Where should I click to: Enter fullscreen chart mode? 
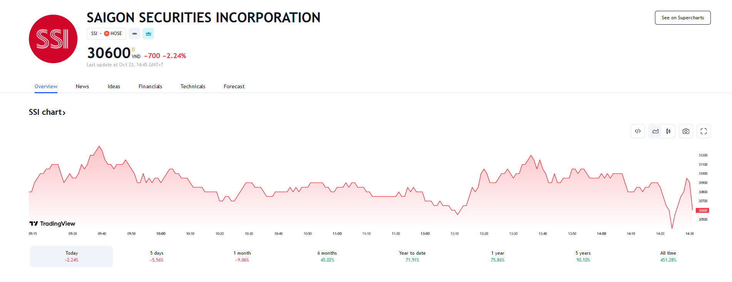click(x=703, y=131)
